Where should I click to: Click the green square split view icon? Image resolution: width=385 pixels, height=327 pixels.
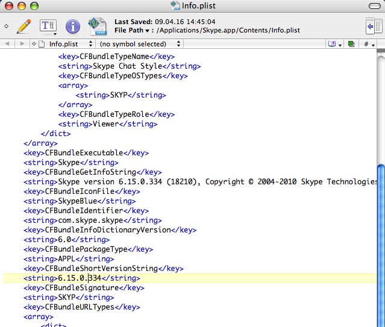point(351,44)
